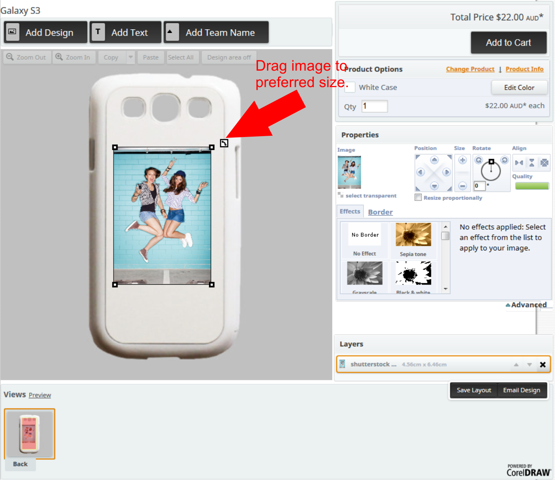Image resolution: width=555 pixels, height=480 pixels.
Task: Enable Resize proportionally checkbox
Action: click(418, 197)
